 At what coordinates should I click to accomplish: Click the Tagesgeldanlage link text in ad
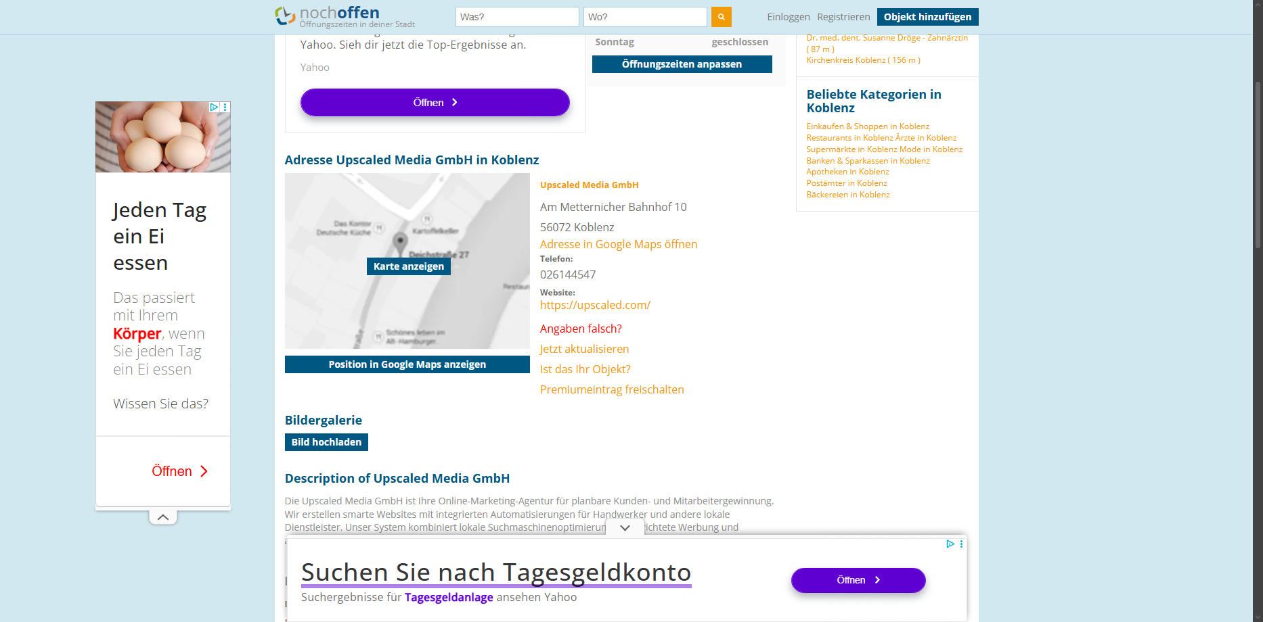click(449, 597)
